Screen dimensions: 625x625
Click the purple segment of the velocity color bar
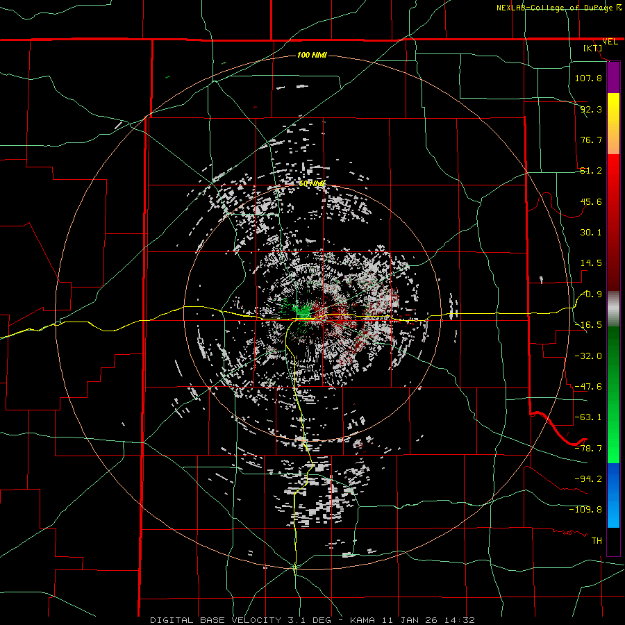coord(613,78)
